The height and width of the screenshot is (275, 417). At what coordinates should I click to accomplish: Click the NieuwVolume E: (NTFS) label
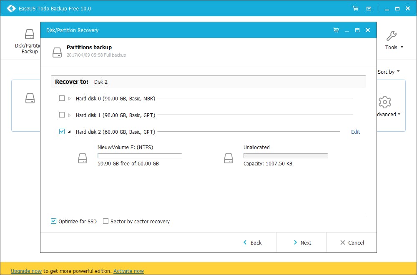pyautogui.click(x=125, y=147)
